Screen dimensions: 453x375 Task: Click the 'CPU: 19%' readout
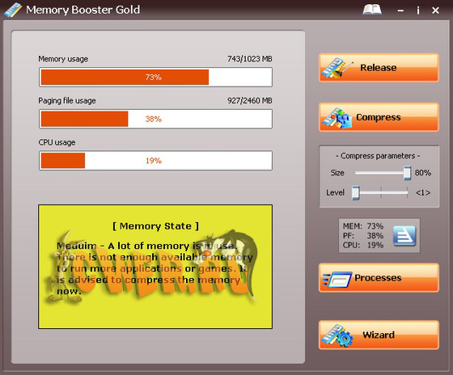[363, 245]
